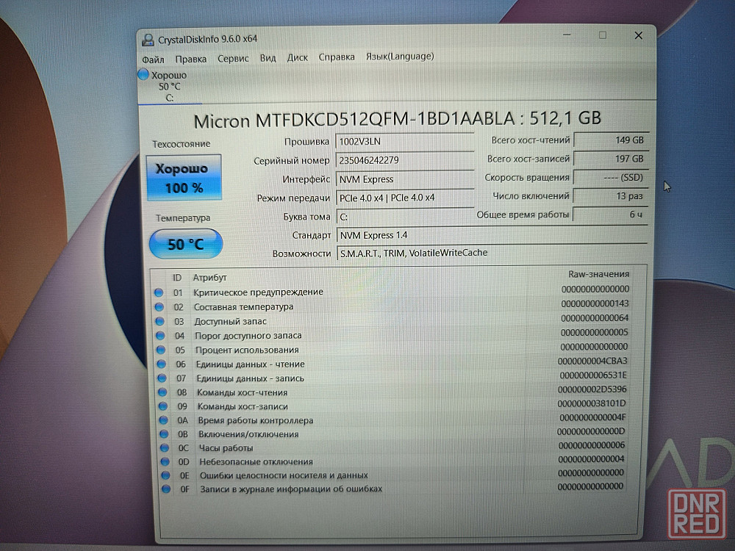This screenshot has height=551, width=735.
Task: Click the total host reads value 149 GB
Action: pyautogui.click(x=612, y=140)
